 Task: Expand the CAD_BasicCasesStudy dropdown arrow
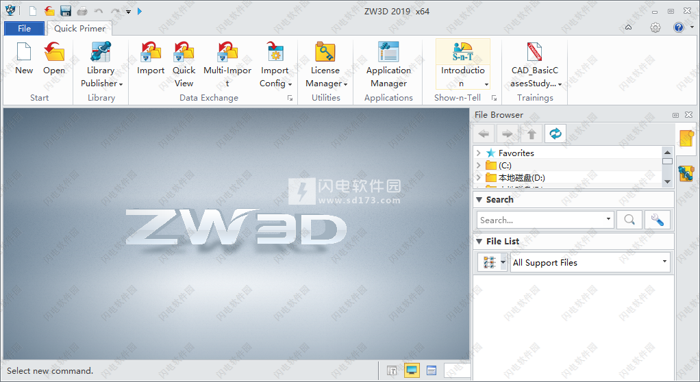coord(560,84)
